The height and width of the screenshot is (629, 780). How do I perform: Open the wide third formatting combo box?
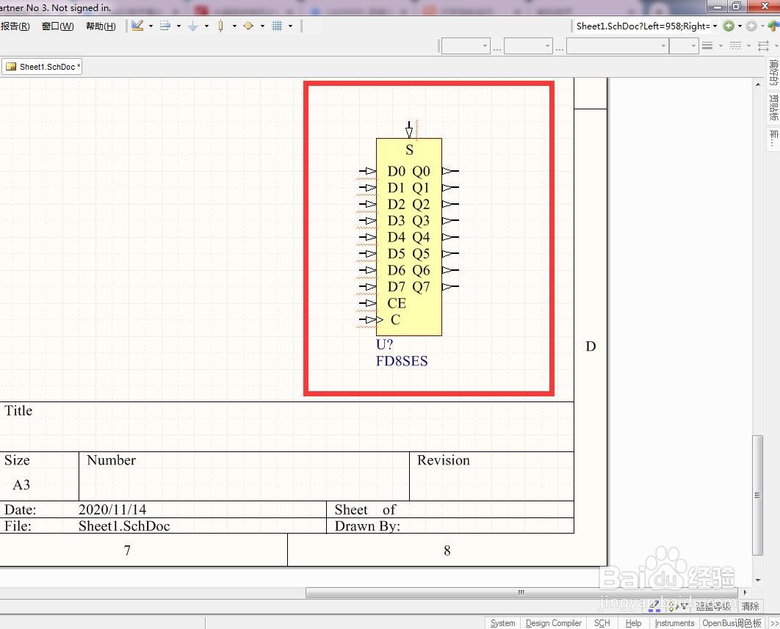(x=618, y=46)
